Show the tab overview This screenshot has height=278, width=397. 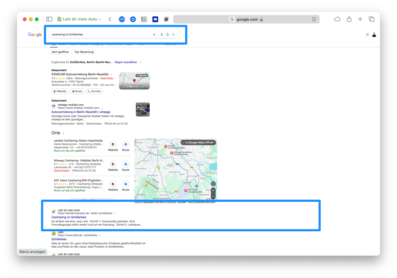pos(371,19)
